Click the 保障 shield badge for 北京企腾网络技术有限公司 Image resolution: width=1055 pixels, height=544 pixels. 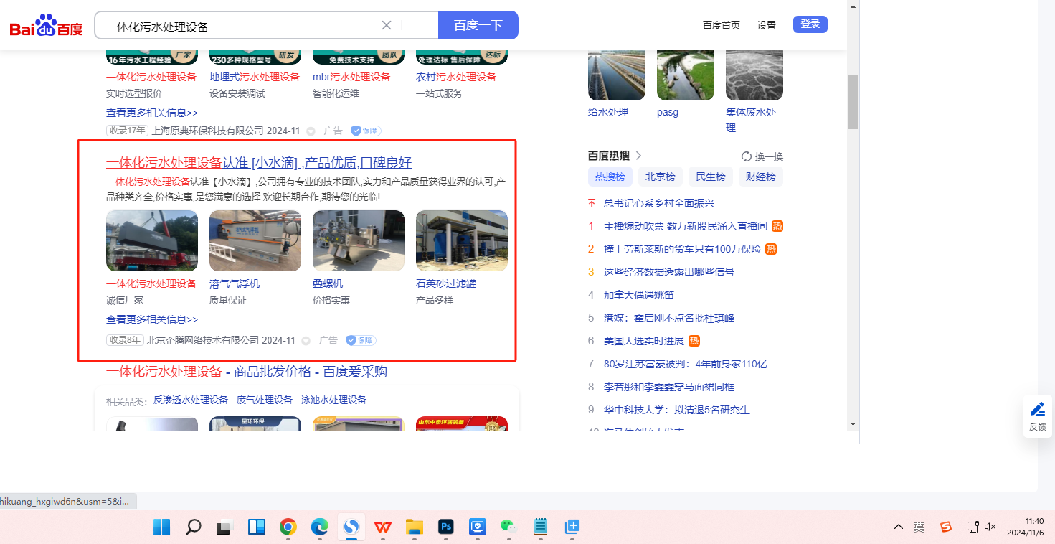(361, 340)
